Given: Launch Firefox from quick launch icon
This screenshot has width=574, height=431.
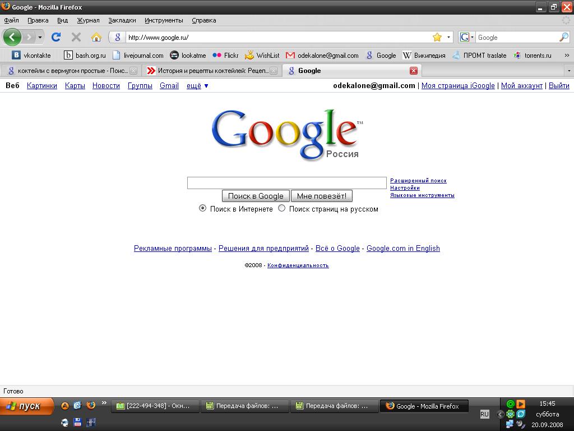Looking at the screenshot, I should (x=91, y=405).
